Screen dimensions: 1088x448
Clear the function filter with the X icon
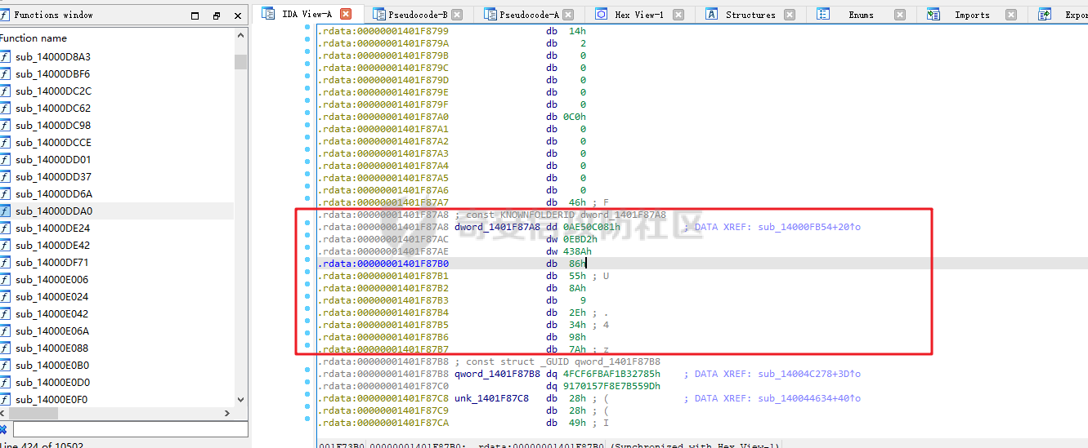pyautogui.click(x=3, y=429)
